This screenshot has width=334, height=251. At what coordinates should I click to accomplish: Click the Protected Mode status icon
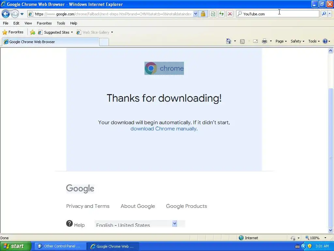click(x=293, y=238)
